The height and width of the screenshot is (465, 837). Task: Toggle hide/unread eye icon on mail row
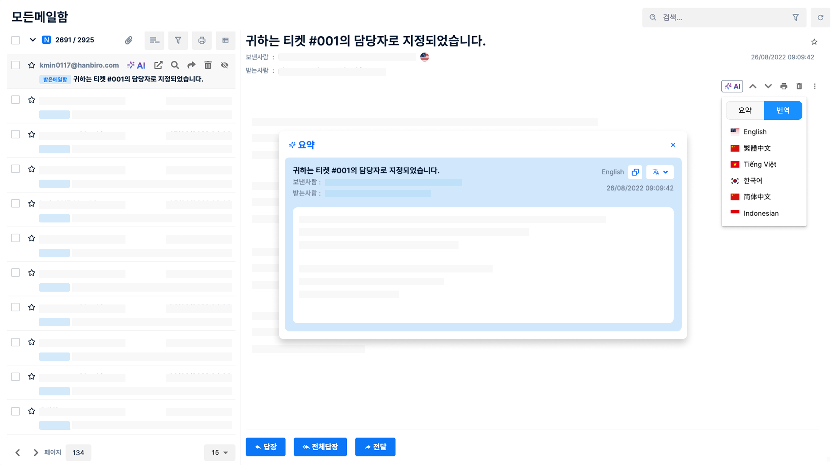tap(225, 65)
